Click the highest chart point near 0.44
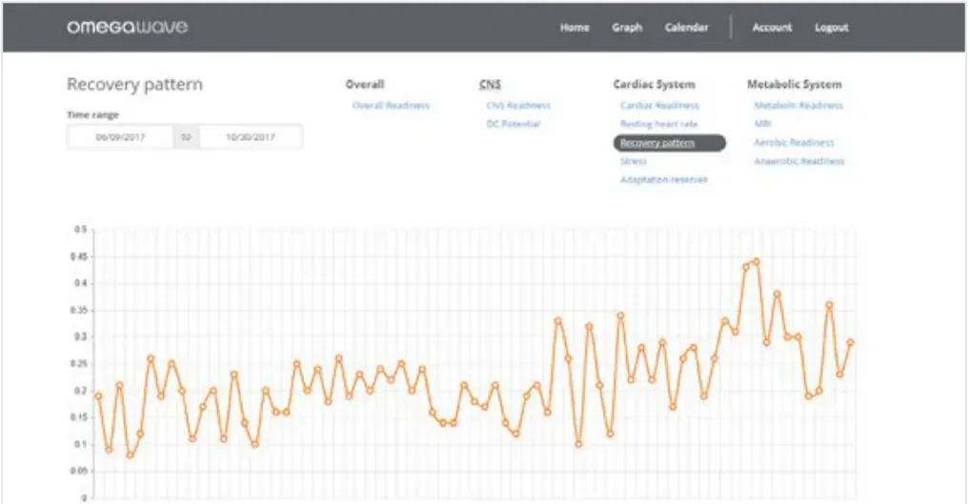Image resolution: width=970 pixels, height=504 pixels. [x=756, y=262]
